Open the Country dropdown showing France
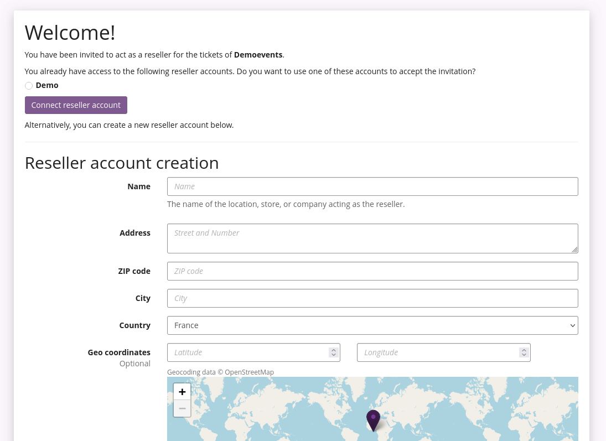 coord(372,325)
